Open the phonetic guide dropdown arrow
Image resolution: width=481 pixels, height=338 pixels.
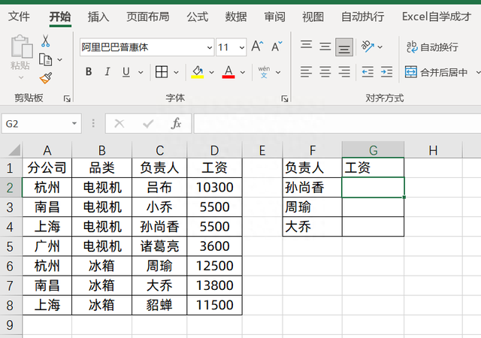pos(278,72)
